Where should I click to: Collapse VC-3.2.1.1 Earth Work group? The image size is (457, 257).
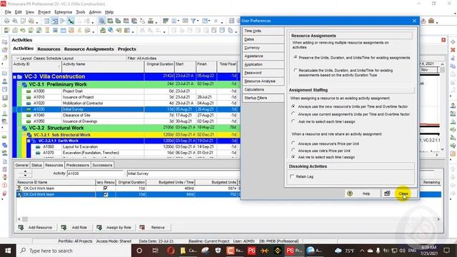point(29,141)
